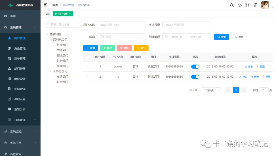Collapse the 深圳总公司 tree node
The height and width of the screenshot is (156, 277).
point(51,40)
